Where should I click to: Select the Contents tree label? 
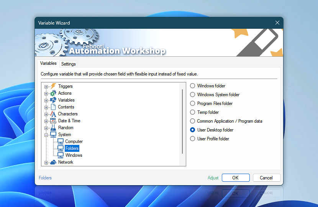(66, 107)
